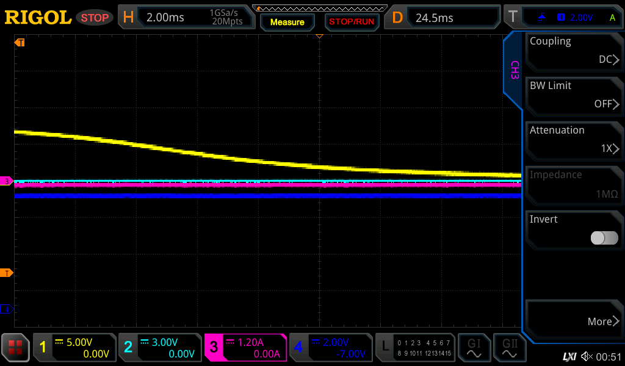
Task: Open the More menu page
Action: click(574, 321)
